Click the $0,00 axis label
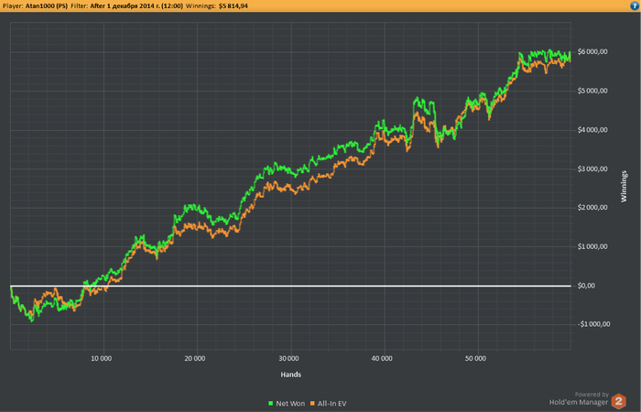Viewport: 641px width, 412px height. coord(586,286)
